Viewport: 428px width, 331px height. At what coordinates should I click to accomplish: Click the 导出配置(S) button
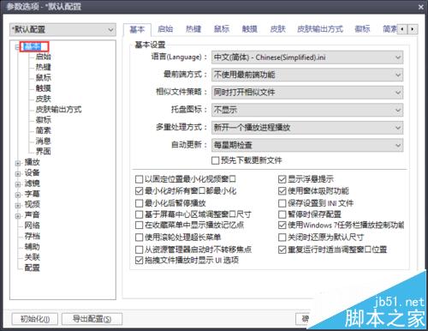tap(92, 319)
